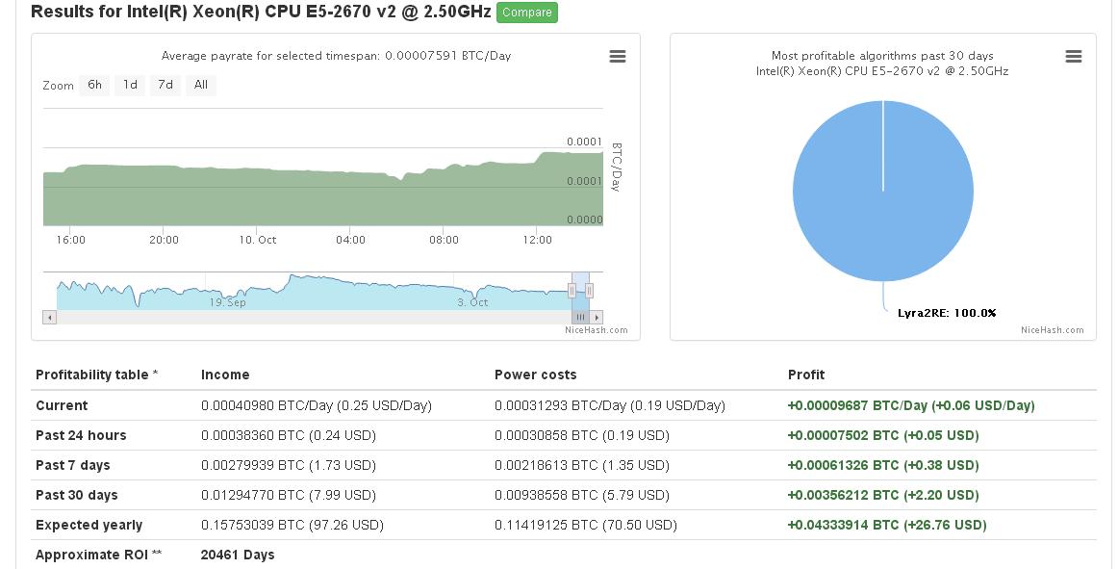Click the "Expected yearly" table row
The height and width of the screenshot is (569, 1118).
coord(89,525)
